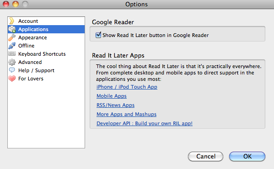Visit More Apps and Mashups link
Screen dimensions: 274x169
click(127, 114)
